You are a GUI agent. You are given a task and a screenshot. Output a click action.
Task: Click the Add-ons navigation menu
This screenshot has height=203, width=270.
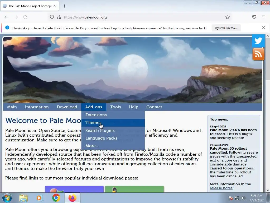tap(94, 107)
